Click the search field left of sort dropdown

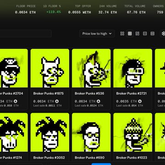click(x=26, y=33)
